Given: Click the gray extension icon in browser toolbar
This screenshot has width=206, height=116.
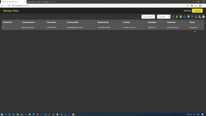Looking at the screenshot, I should 195,5.
